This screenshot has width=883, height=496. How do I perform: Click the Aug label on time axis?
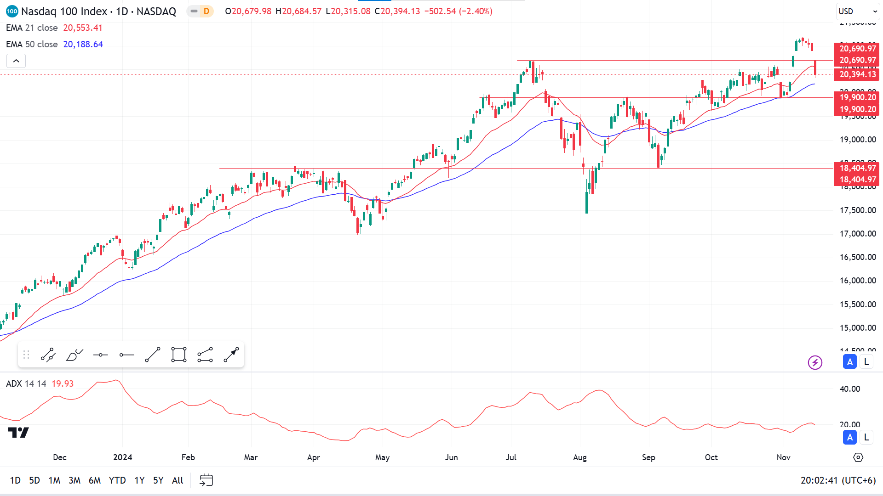tap(580, 457)
